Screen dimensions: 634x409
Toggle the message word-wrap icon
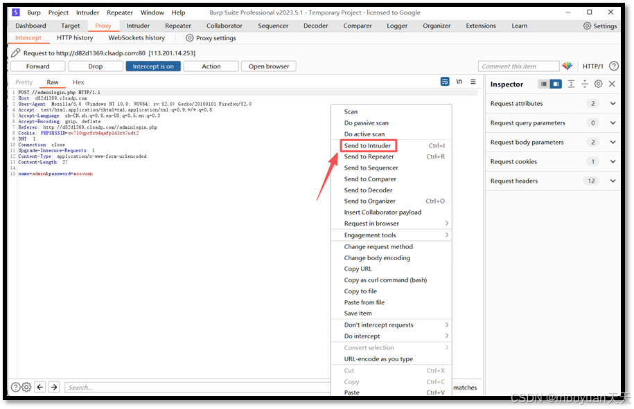(x=445, y=82)
